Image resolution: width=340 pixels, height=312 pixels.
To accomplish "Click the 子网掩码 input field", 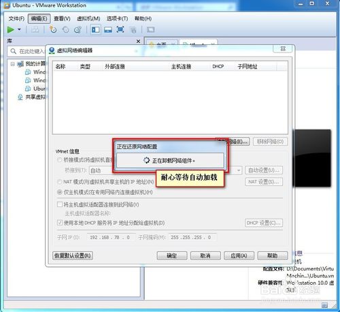I will 192,237.
